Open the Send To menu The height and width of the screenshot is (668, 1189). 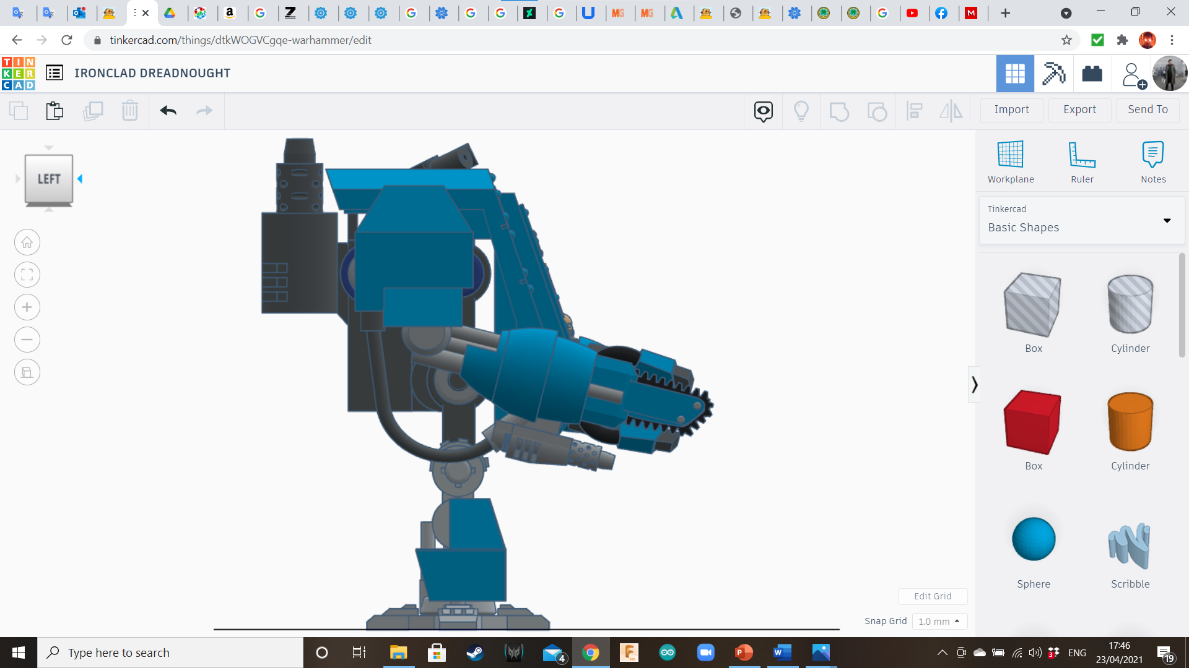(1148, 109)
